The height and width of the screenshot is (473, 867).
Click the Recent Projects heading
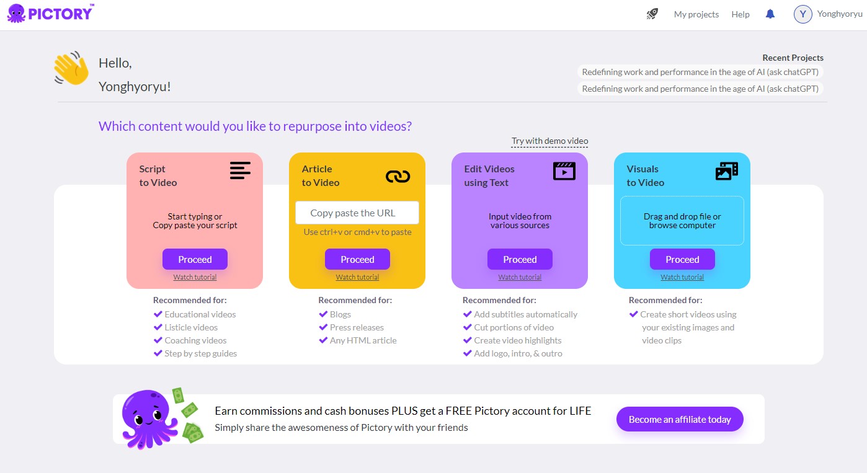click(793, 58)
